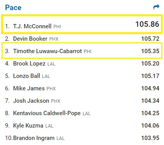Open Lonzo Ball's player page
Viewport: 164px width, 145px height.
pyautogui.click(x=27, y=76)
